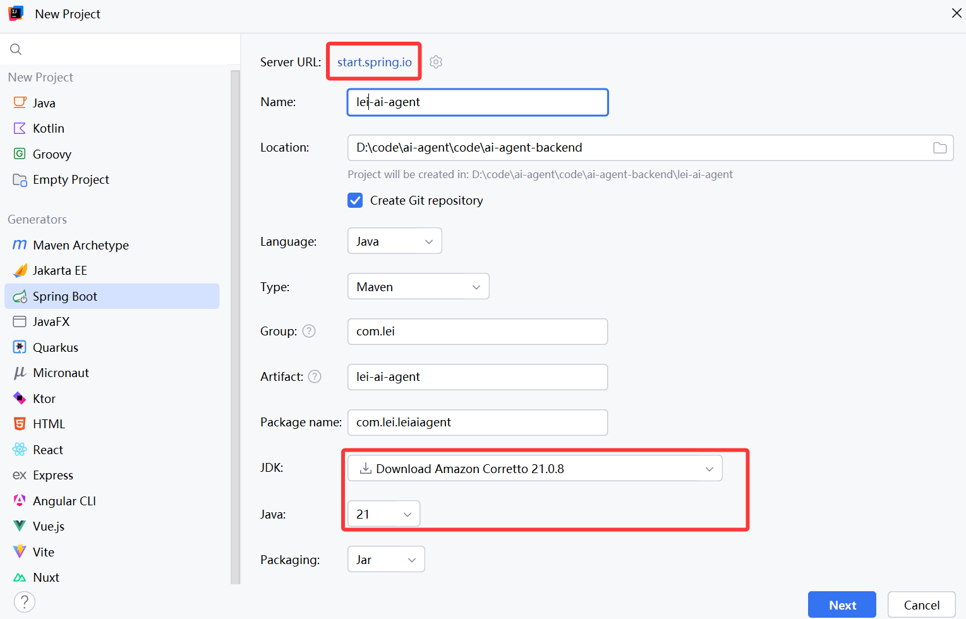This screenshot has width=966, height=619.
Task: Close the New Project dialog
Action: point(957,13)
